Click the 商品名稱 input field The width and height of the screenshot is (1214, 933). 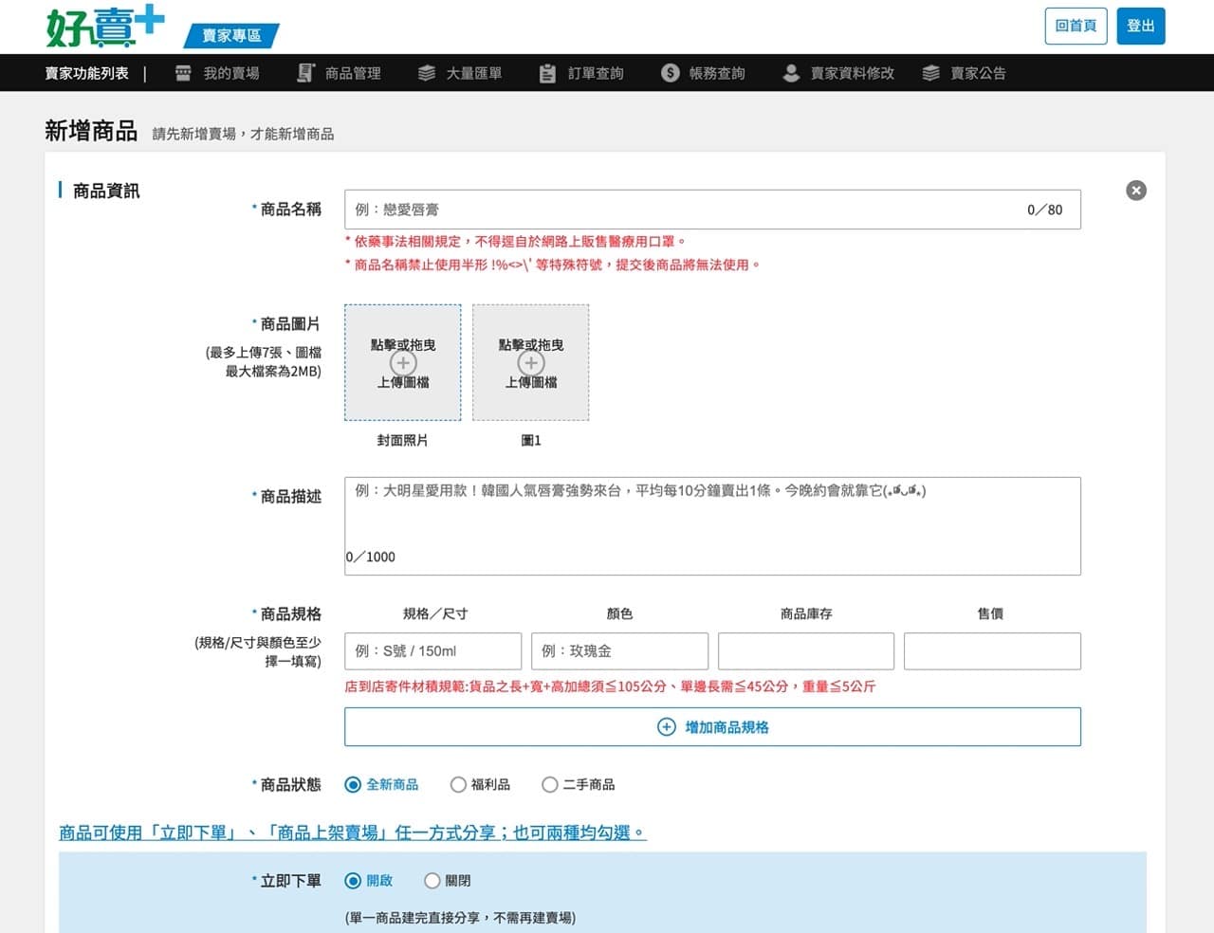coord(712,210)
